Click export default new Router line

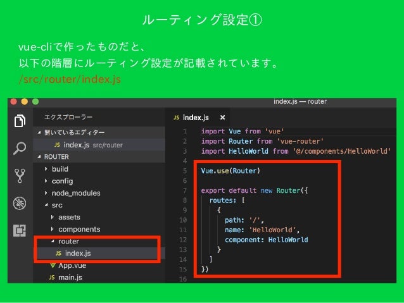point(255,190)
